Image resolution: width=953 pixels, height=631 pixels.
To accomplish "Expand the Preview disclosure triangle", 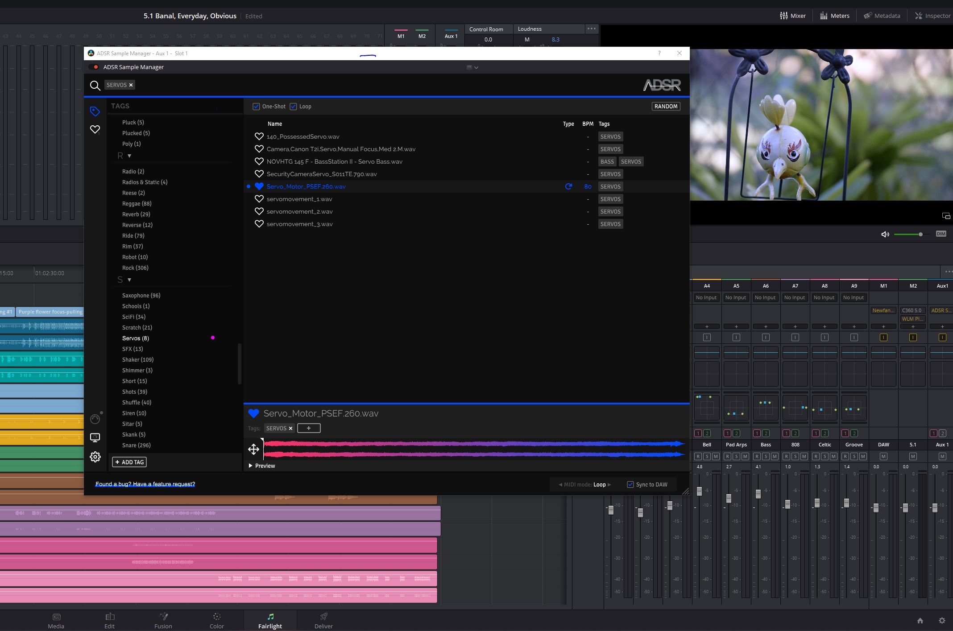I will click(x=251, y=466).
